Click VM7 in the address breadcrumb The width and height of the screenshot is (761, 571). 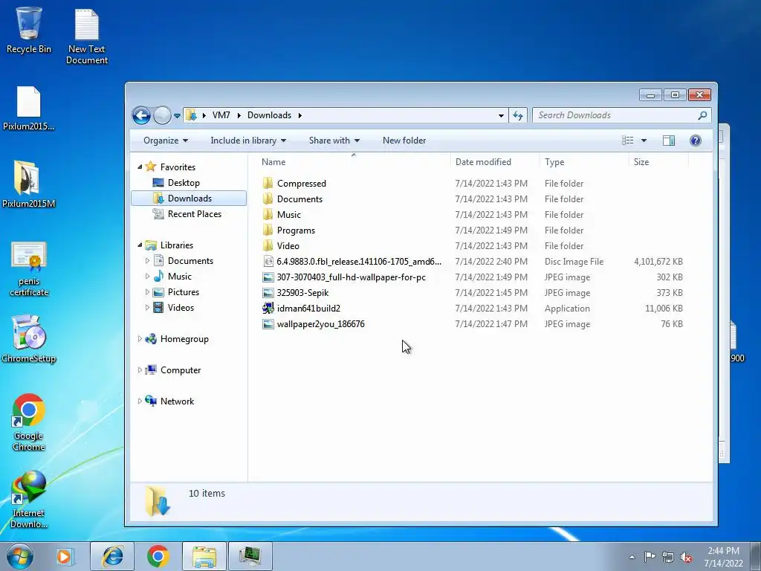coord(221,115)
